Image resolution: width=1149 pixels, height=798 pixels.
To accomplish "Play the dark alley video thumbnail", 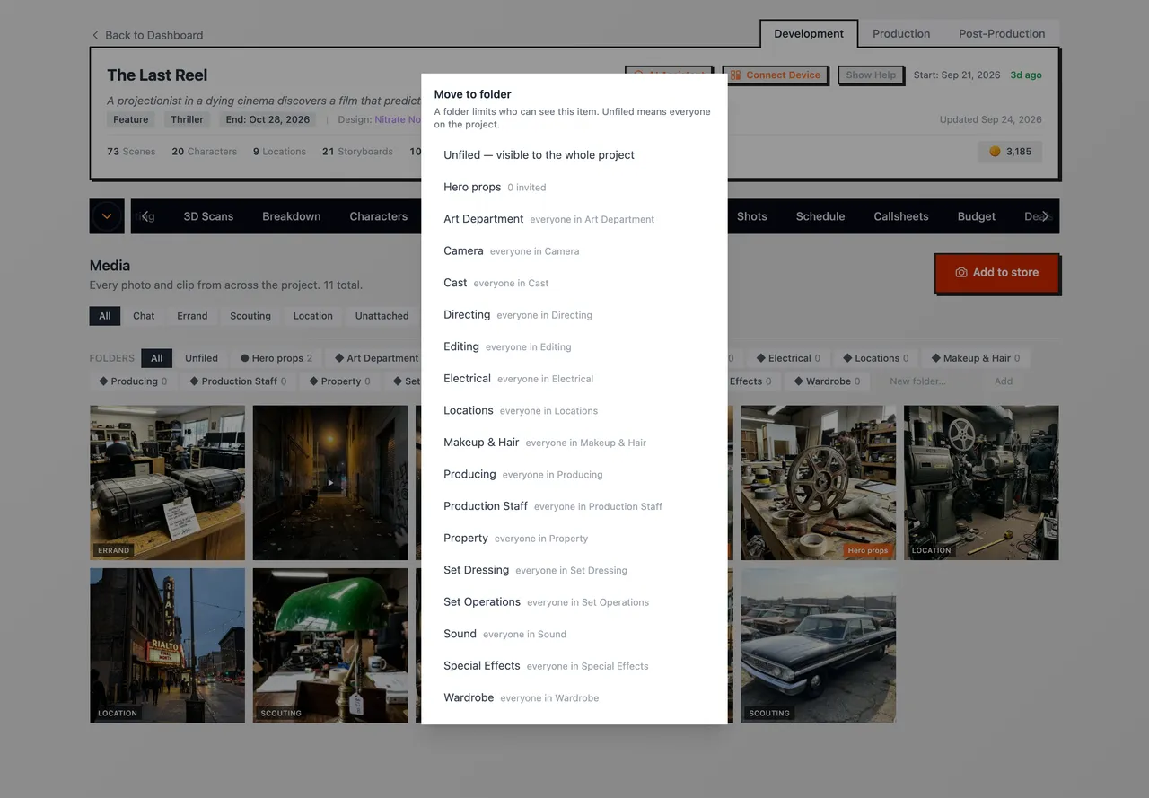I will pyautogui.click(x=330, y=483).
